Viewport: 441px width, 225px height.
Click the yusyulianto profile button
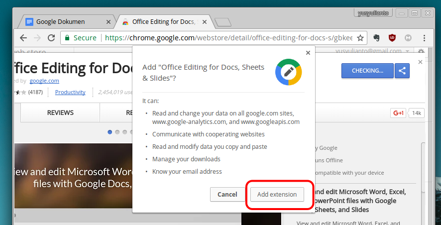(373, 13)
